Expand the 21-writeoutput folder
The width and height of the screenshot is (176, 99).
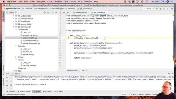point(13,21)
